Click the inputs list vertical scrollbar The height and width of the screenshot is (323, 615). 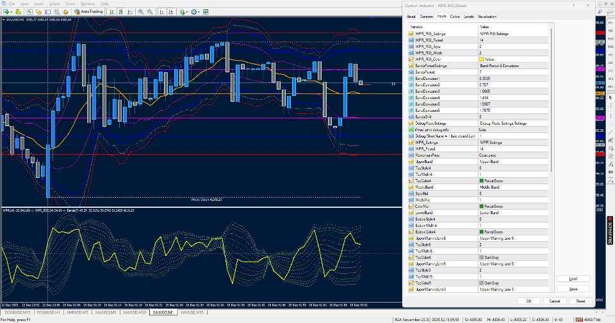coord(552,100)
